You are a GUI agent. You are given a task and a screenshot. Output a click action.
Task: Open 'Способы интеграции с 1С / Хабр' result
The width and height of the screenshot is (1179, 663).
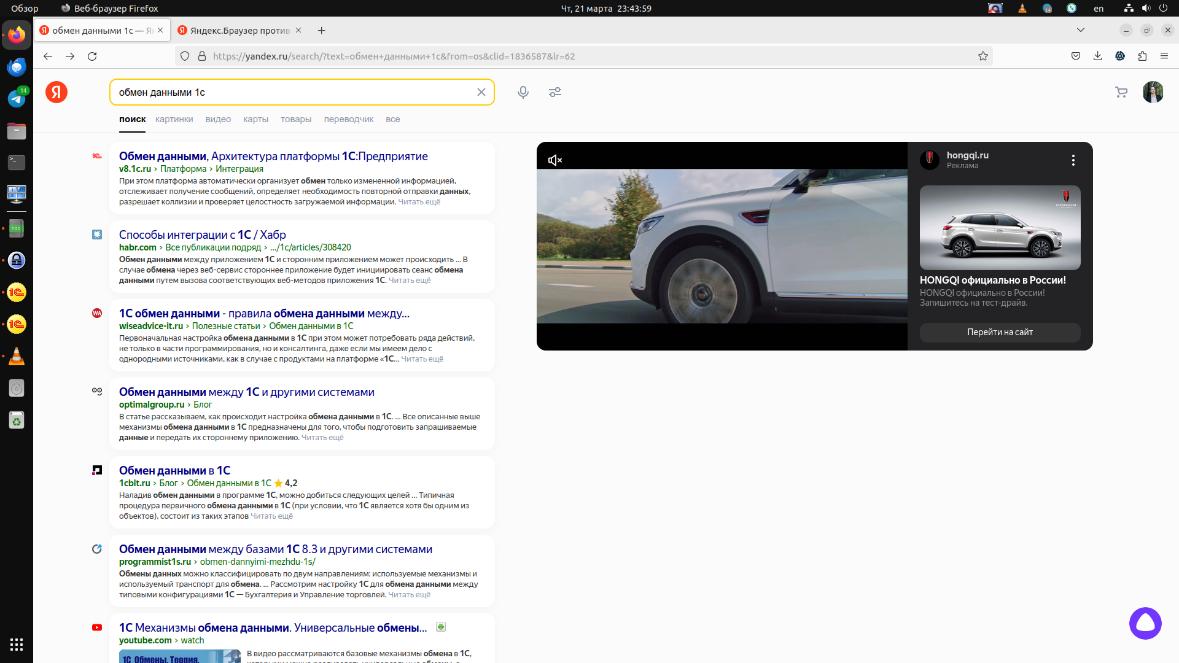203,235
